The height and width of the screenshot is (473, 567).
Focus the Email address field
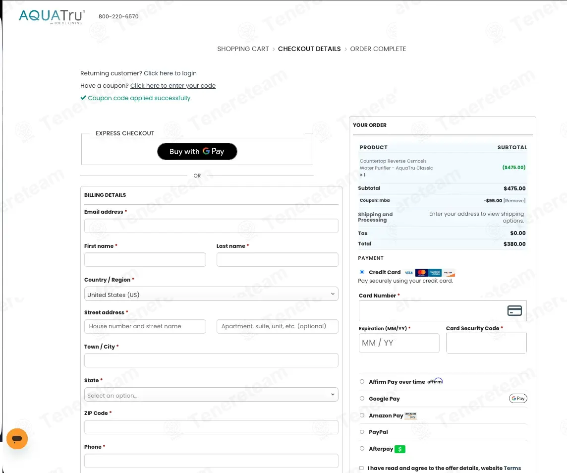[211, 226]
